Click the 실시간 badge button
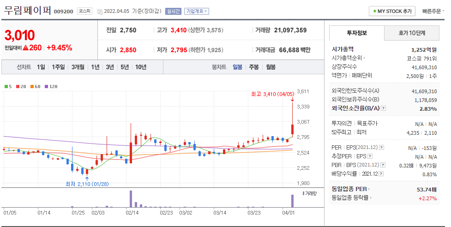 click(173, 11)
